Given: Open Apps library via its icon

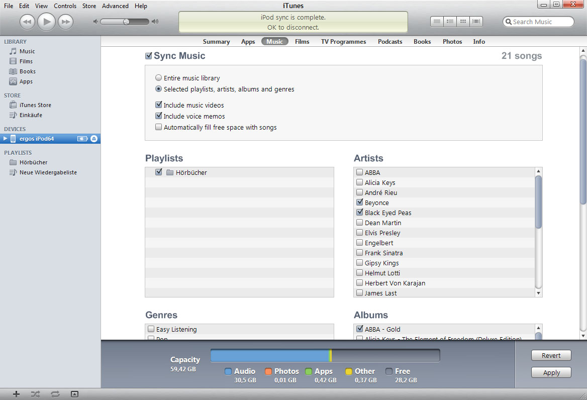Looking at the screenshot, I should [13, 81].
